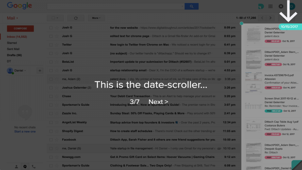Expand search options arrow in search box

182,6
